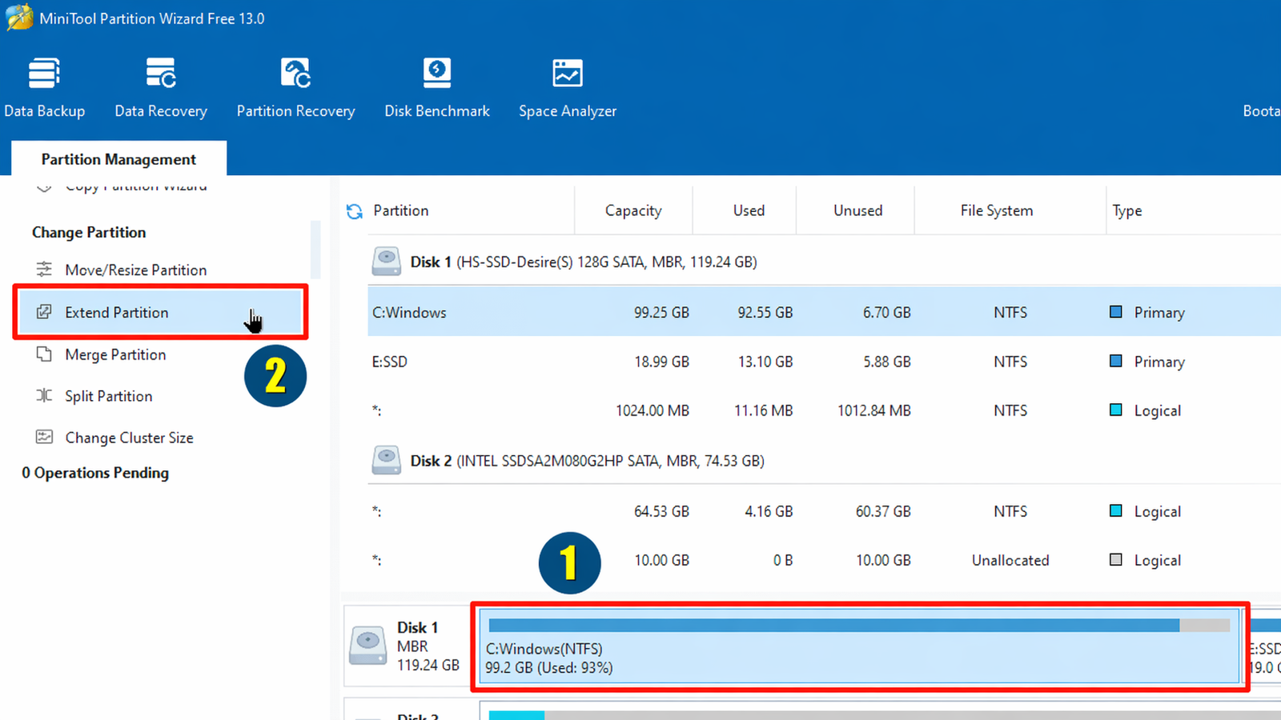Sort by the Capacity column header
Viewport: 1281px width, 720px height.
[x=633, y=210]
